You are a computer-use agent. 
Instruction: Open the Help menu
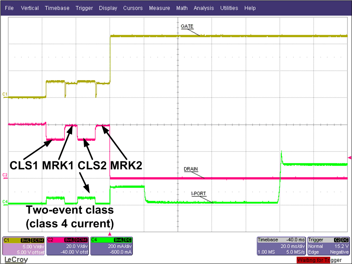click(250, 8)
